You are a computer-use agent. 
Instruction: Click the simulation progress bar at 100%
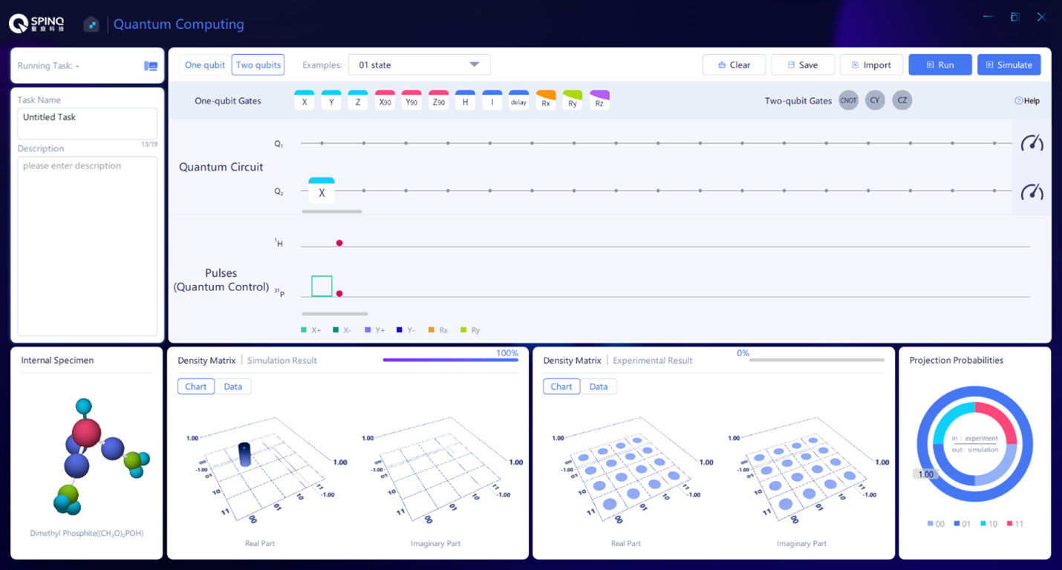[451, 360]
